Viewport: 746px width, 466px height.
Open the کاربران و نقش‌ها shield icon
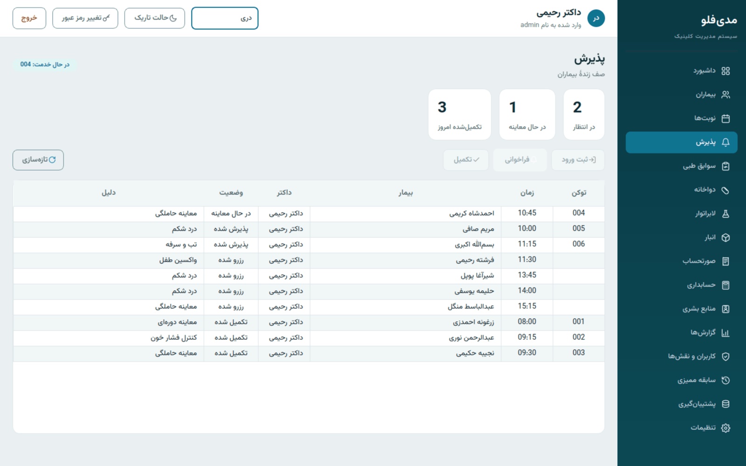(x=725, y=356)
